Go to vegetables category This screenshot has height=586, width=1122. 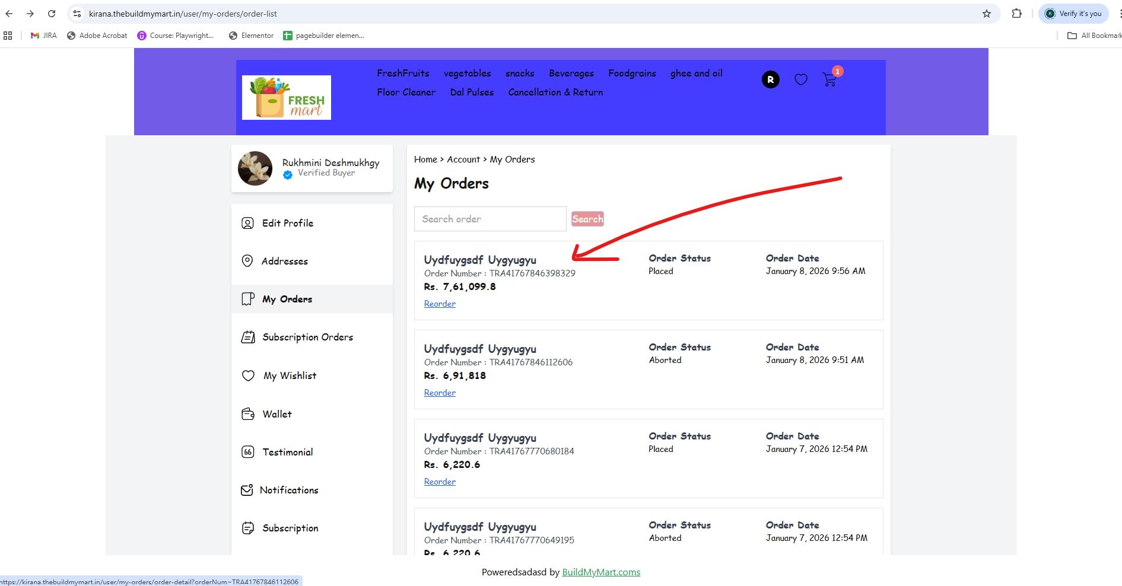(x=468, y=73)
